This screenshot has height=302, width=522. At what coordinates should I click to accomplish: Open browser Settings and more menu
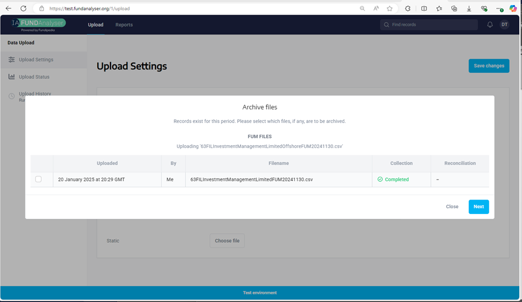(499, 9)
